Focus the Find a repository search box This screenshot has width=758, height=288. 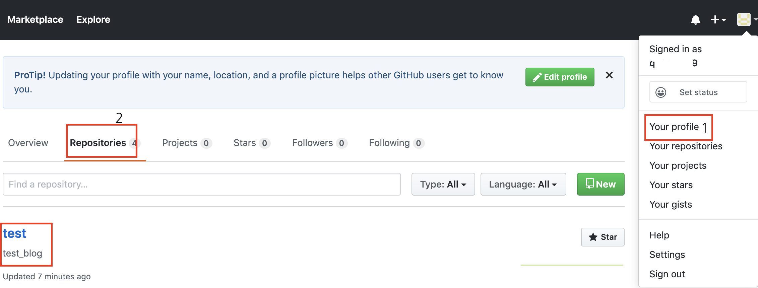[x=202, y=184]
